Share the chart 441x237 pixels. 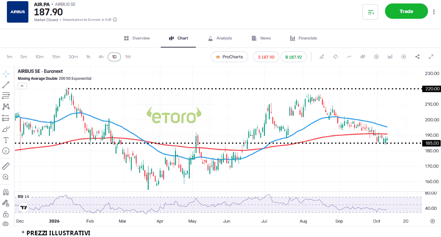click(417, 57)
